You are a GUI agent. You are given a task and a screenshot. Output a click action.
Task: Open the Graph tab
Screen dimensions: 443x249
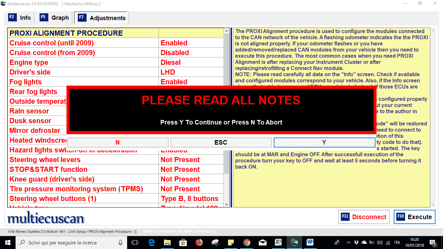tap(54, 18)
